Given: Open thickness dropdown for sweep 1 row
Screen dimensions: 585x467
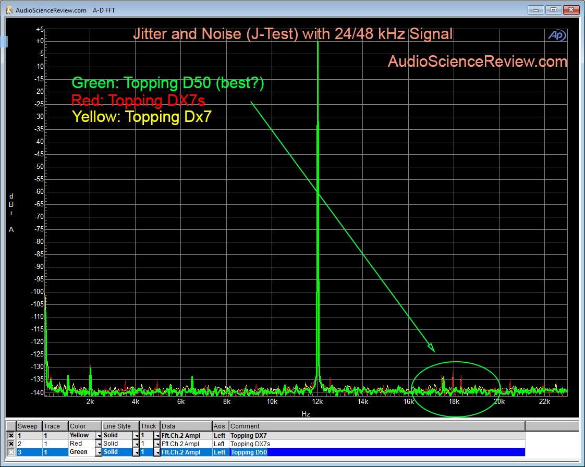Looking at the screenshot, I should [x=157, y=435].
